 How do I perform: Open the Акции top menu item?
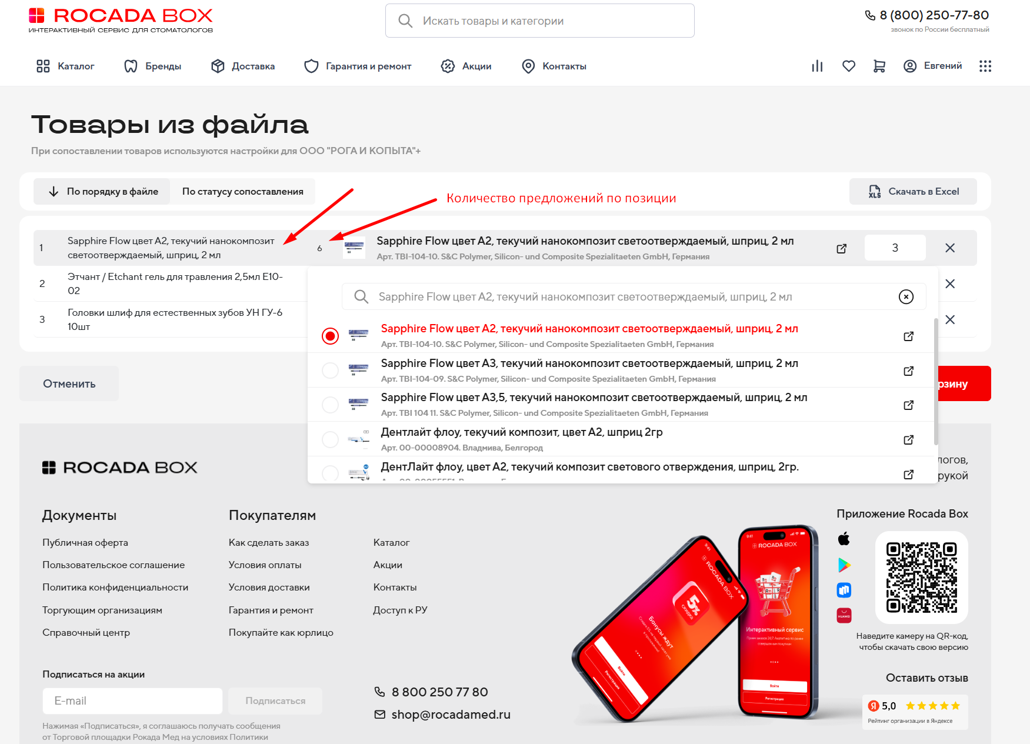coord(466,66)
